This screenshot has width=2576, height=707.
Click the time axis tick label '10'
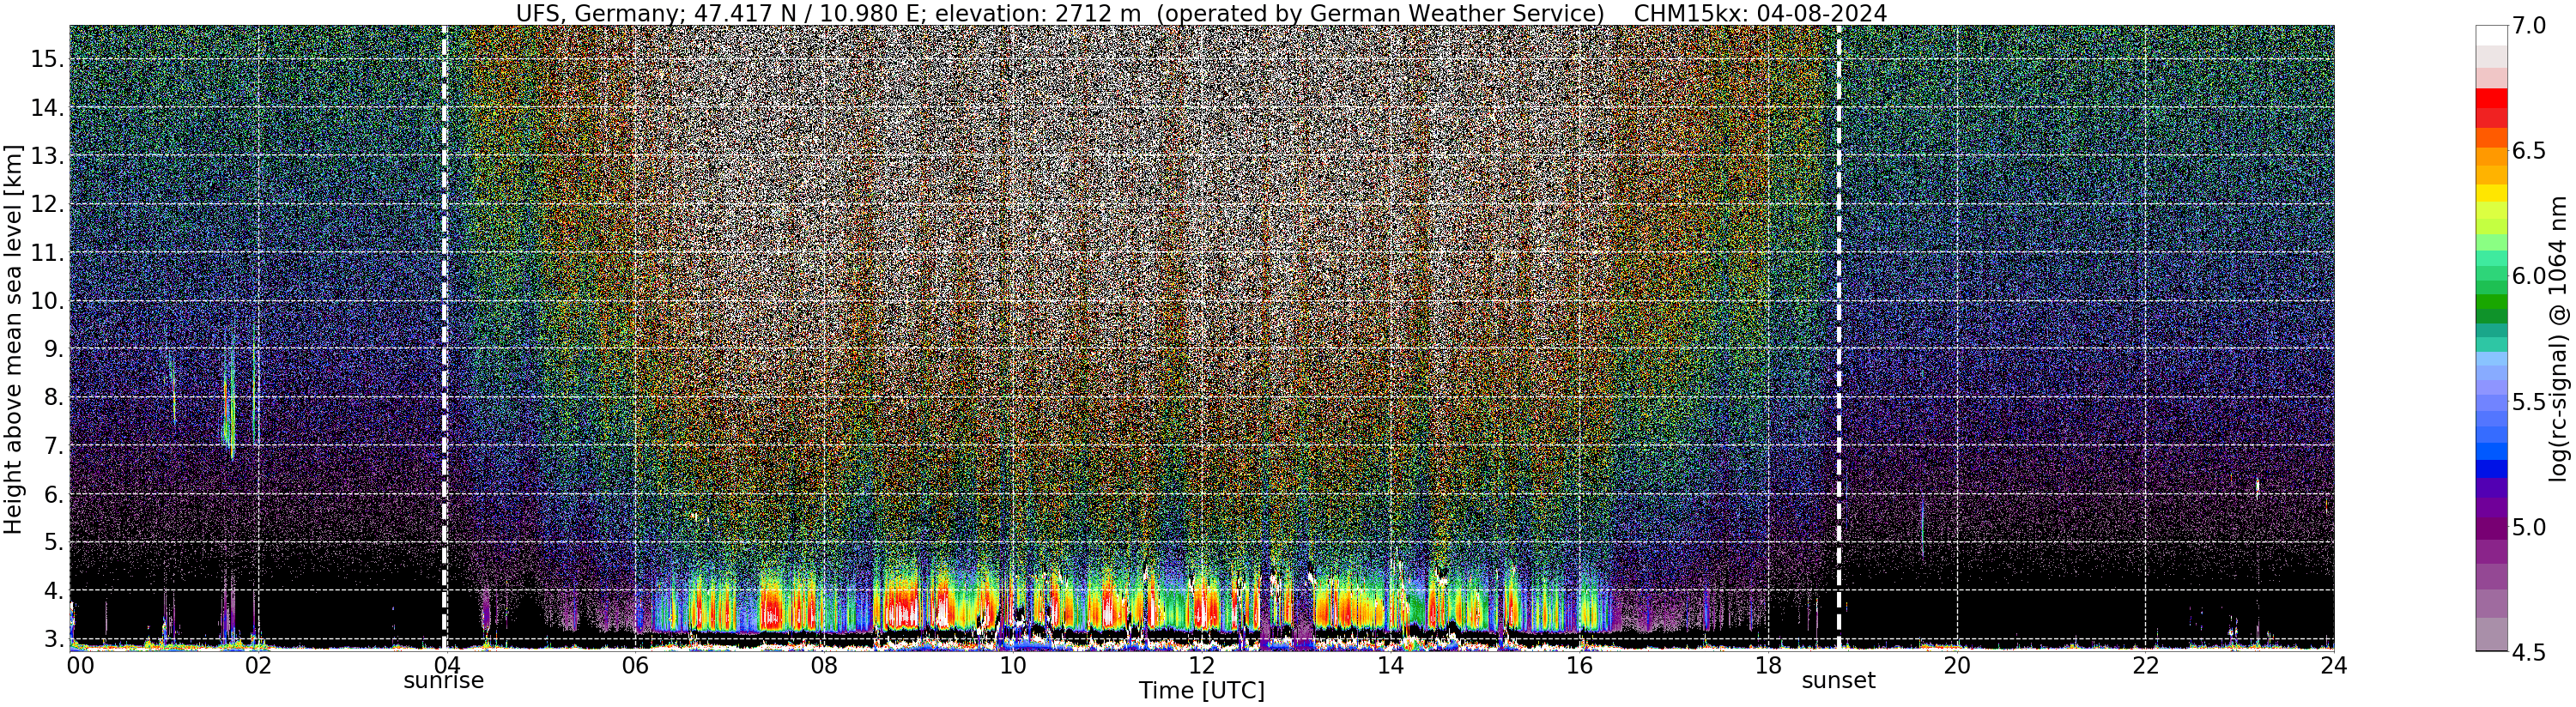pyautogui.click(x=1012, y=665)
